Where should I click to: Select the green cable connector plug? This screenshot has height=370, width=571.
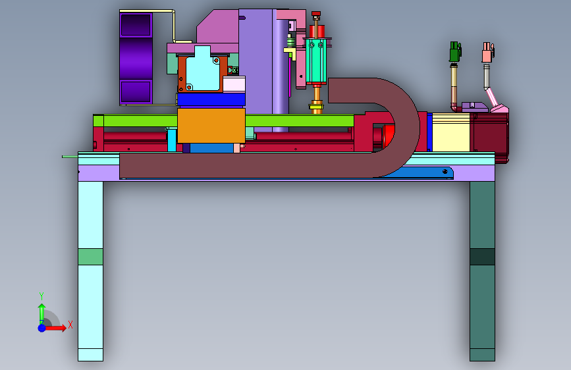pyautogui.click(x=455, y=52)
